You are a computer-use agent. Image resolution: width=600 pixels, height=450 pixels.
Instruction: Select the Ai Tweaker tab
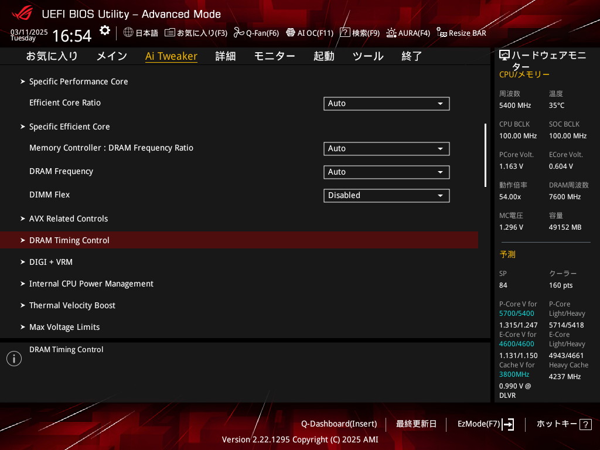pos(172,56)
